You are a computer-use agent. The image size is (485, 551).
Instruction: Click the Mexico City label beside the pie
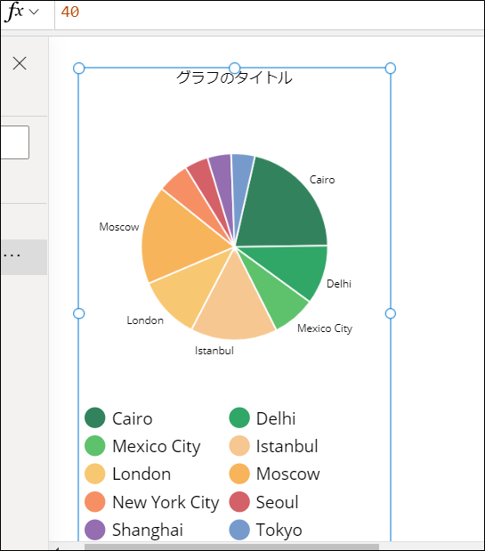tap(325, 328)
